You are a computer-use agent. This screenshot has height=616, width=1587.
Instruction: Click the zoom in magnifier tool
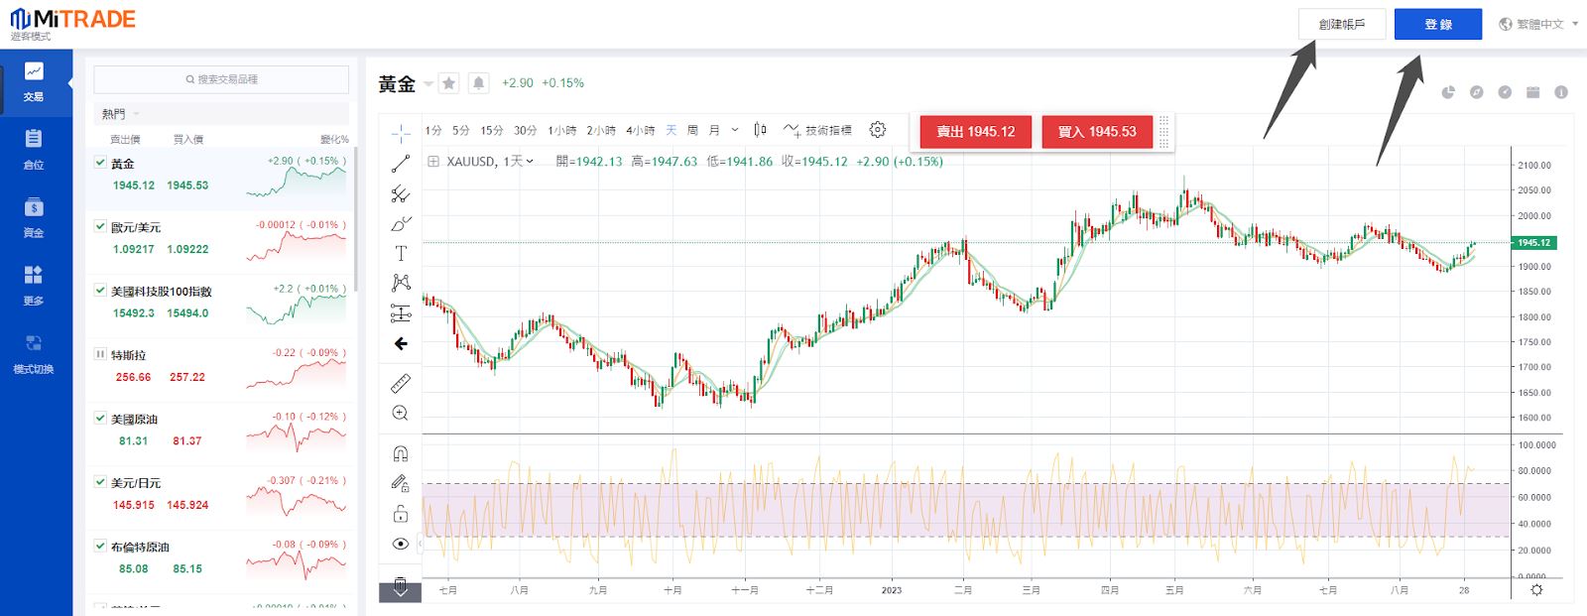[x=401, y=413]
